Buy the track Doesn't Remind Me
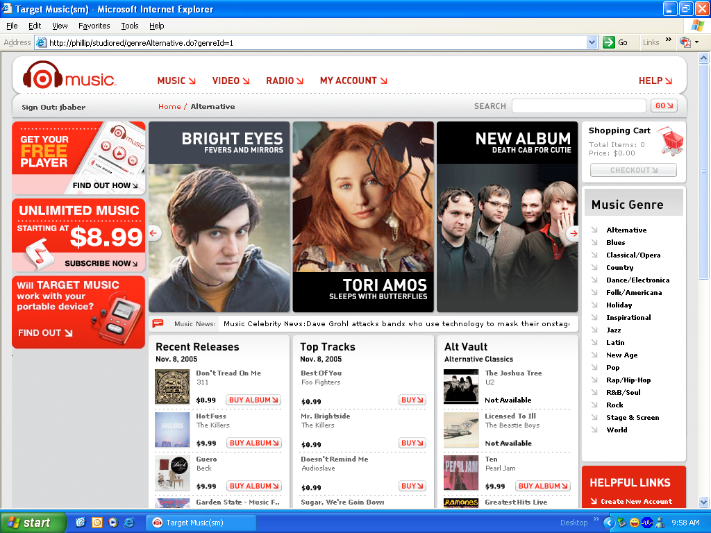Viewport: 711px width, 533px height. coord(412,486)
